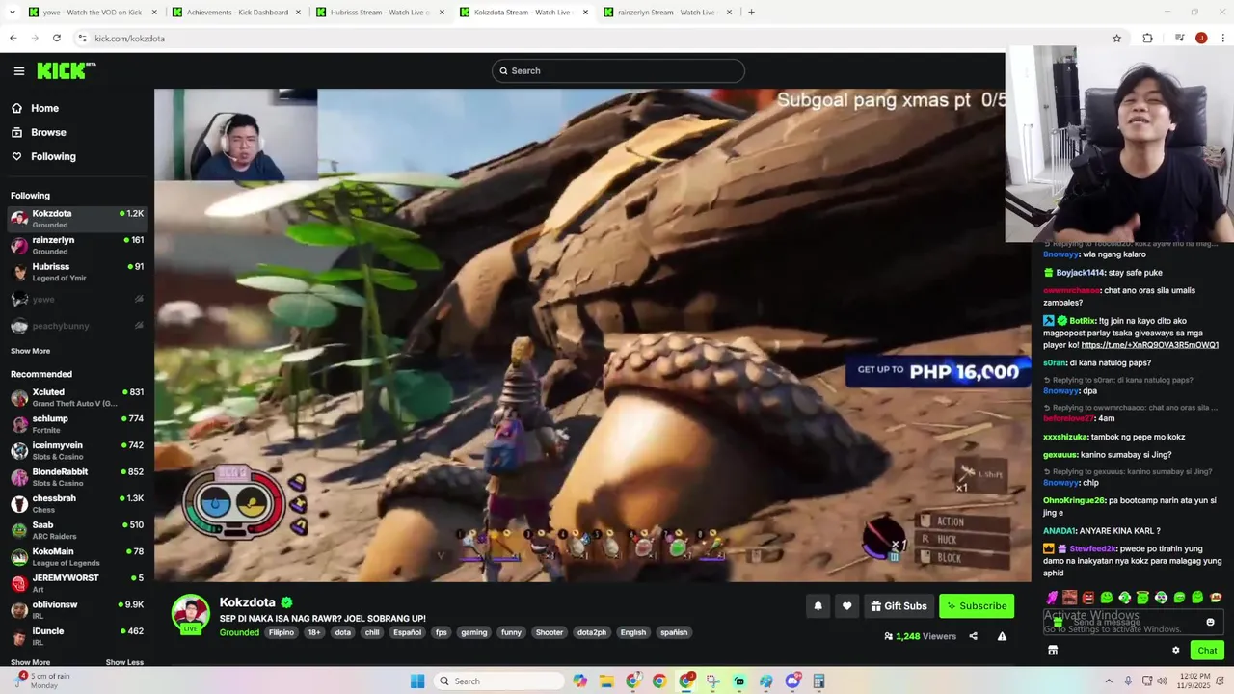Open the emoji picker in chat box
1234x694 pixels.
point(1211,622)
